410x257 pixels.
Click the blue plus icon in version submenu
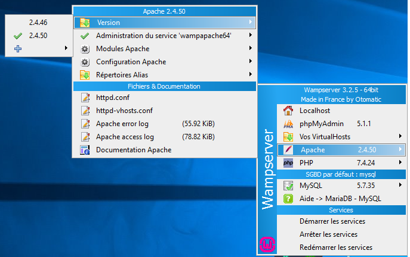(x=18, y=49)
